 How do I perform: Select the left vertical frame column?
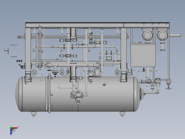[28, 50]
